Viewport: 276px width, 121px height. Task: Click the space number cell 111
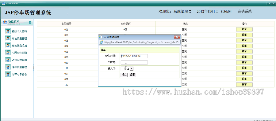[x=66, y=68]
